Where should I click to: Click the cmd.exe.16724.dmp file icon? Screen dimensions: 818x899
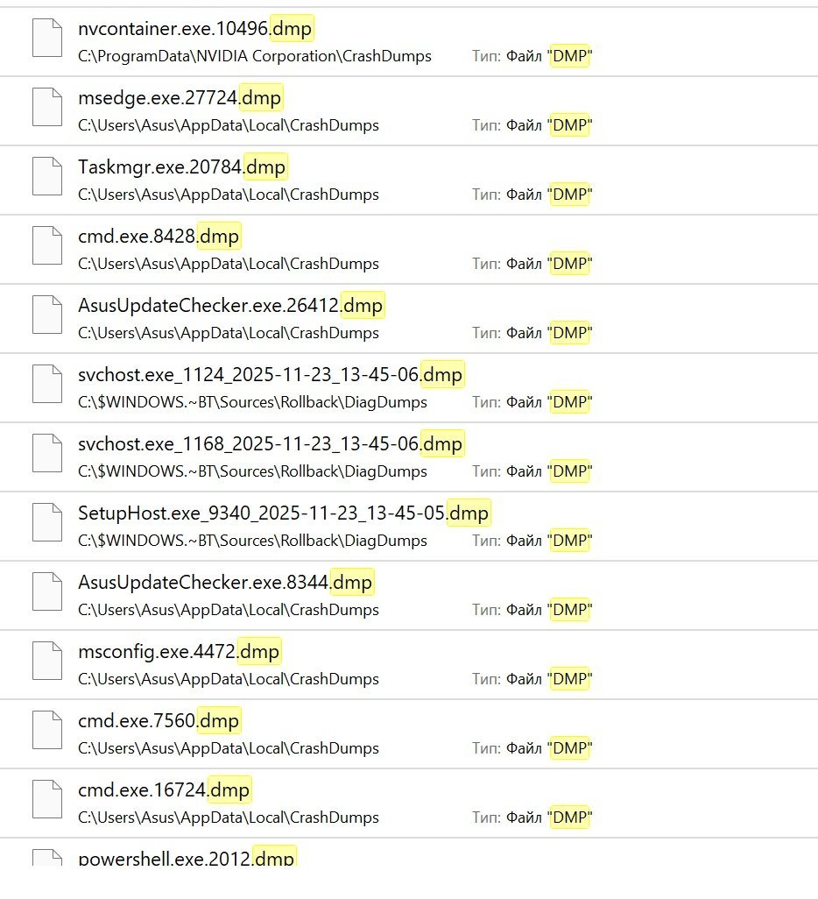(47, 799)
